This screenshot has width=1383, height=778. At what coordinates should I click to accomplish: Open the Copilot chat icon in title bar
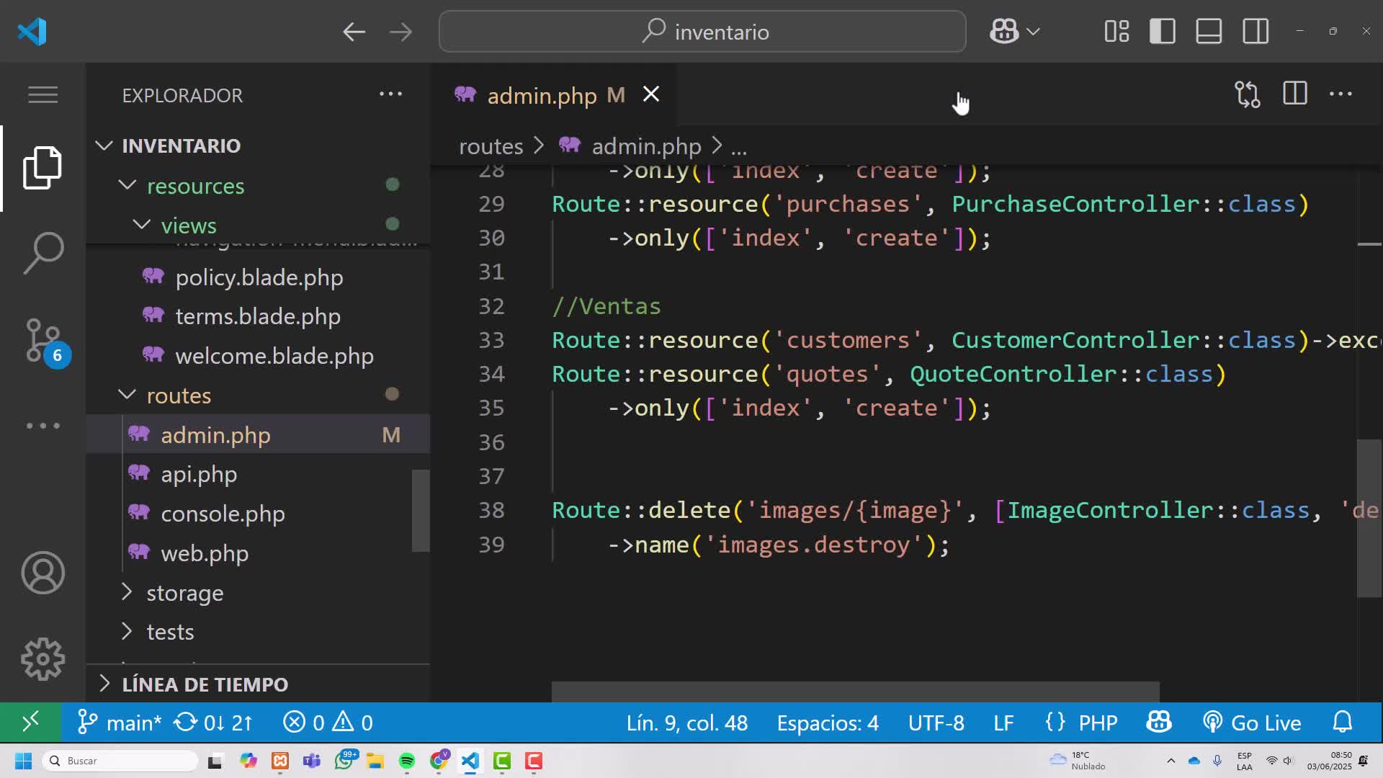click(x=1003, y=32)
